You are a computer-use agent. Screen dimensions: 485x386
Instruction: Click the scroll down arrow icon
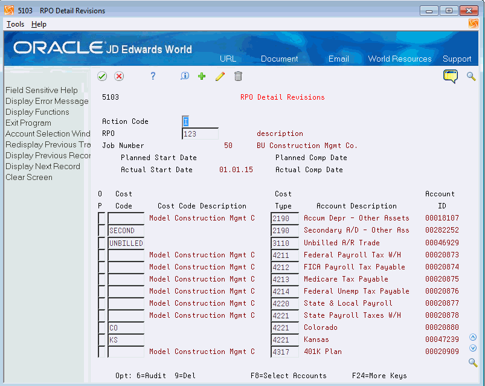[x=473, y=348]
